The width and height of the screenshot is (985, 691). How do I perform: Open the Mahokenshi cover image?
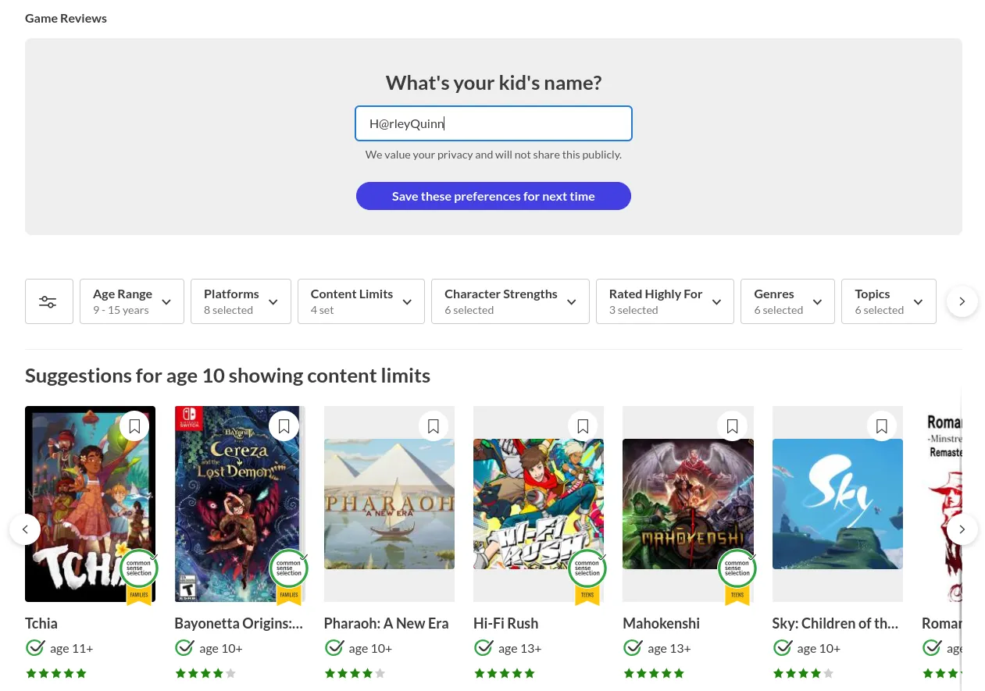(x=688, y=504)
